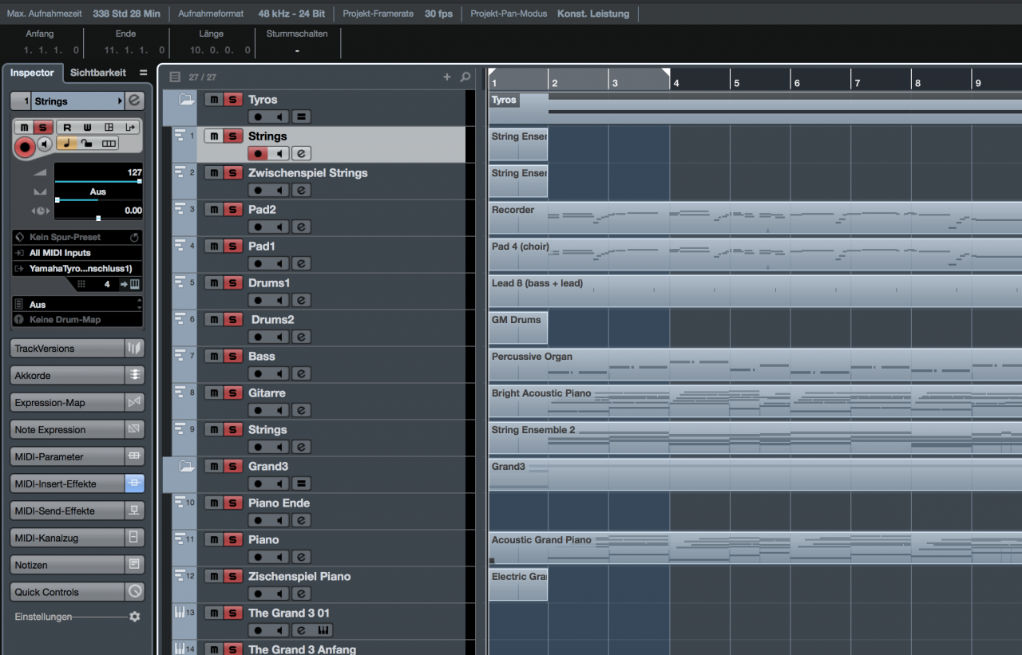Edit channel settings for Zwischenspiel Strings track

[x=301, y=190]
